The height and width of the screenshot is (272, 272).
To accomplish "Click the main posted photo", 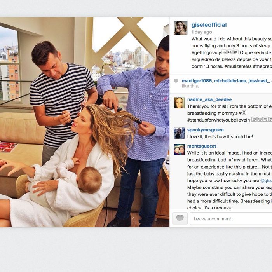I will [85, 122].
